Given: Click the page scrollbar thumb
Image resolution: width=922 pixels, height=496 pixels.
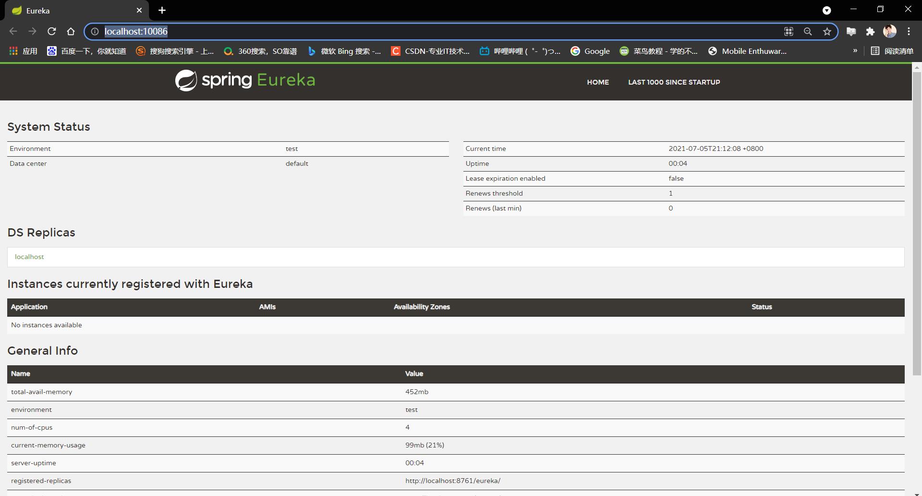Looking at the screenshot, I should point(917,223).
